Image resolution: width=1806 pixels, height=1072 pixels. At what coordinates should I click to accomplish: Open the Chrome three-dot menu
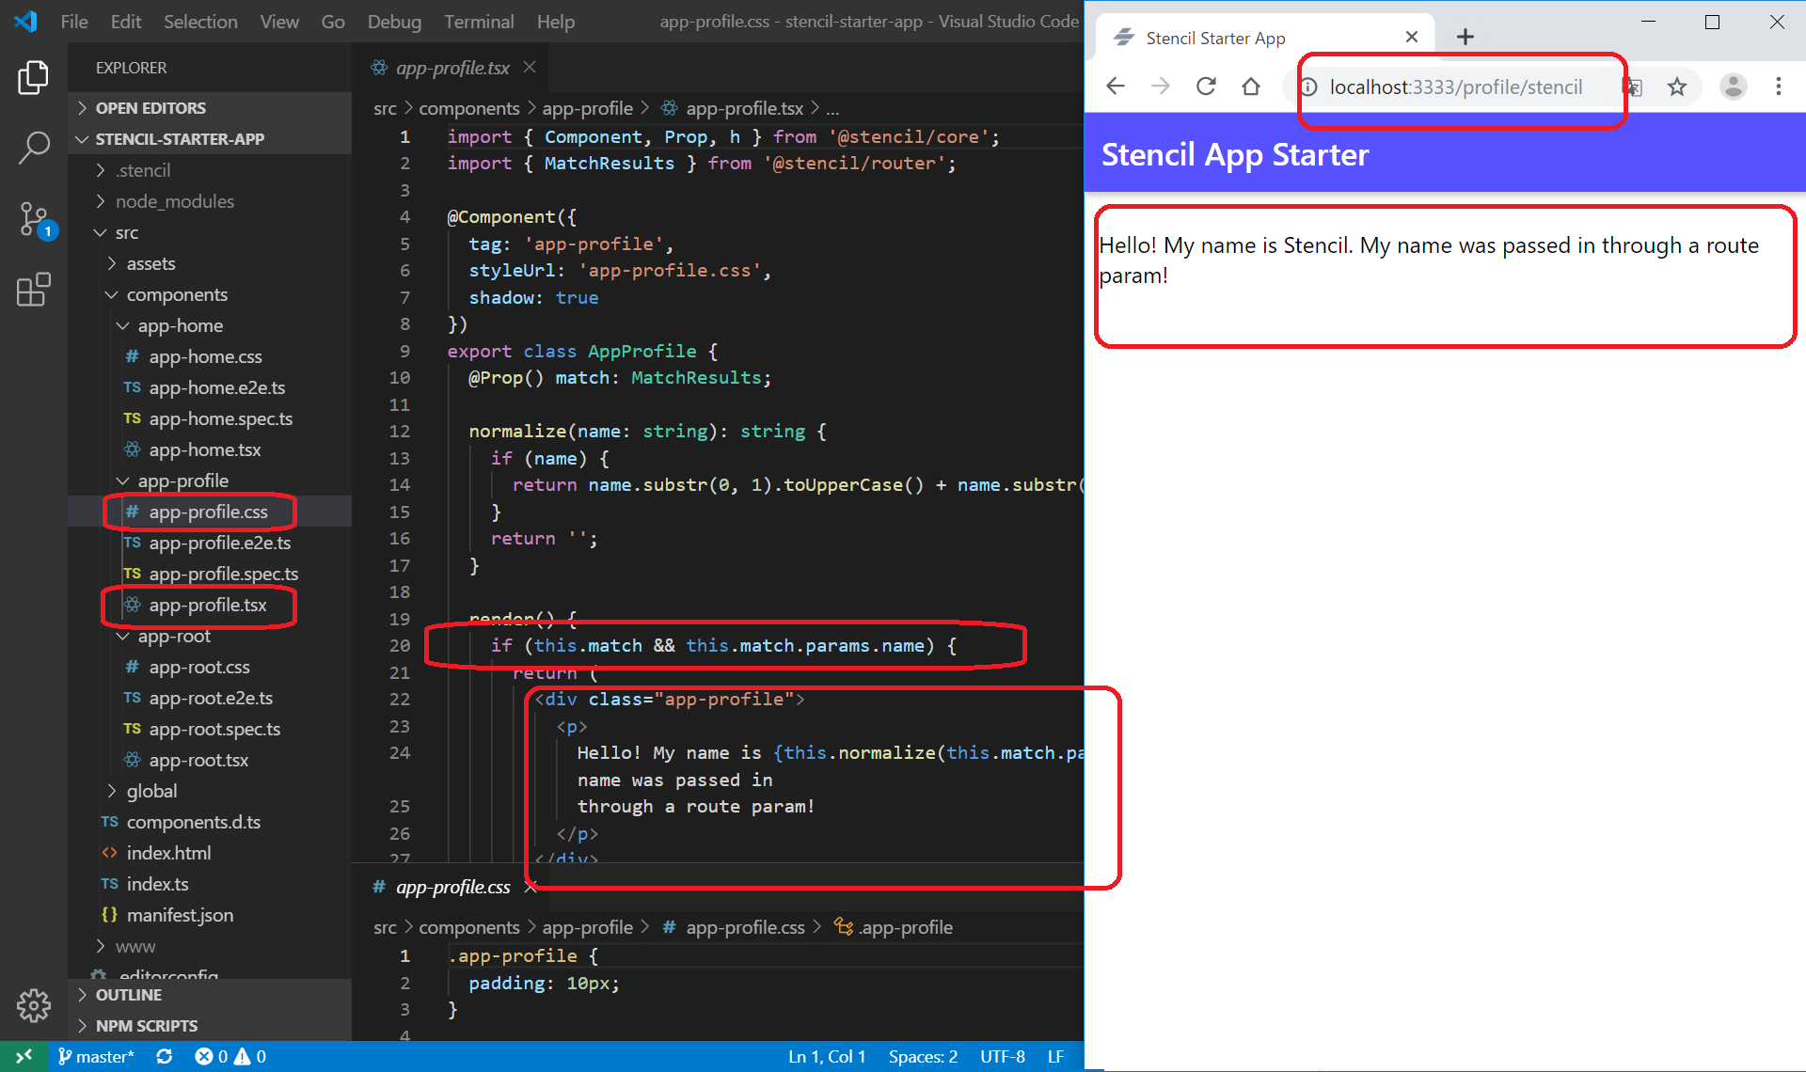[x=1778, y=87]
